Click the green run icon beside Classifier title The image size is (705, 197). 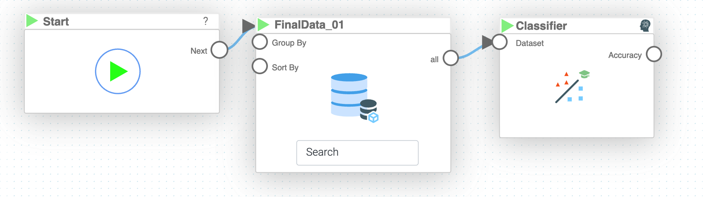coord(507,26)
